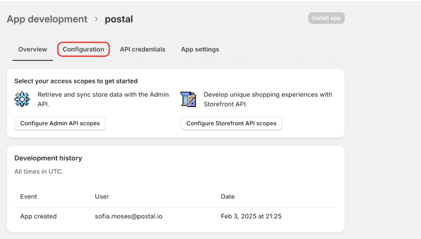Viewport: 421px width, 239px height.
Task: Click Configure Storefront API scopes button
Action: pos(231,123)
